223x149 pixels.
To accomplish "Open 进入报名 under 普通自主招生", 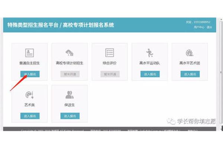I will (x=30, y=74).
